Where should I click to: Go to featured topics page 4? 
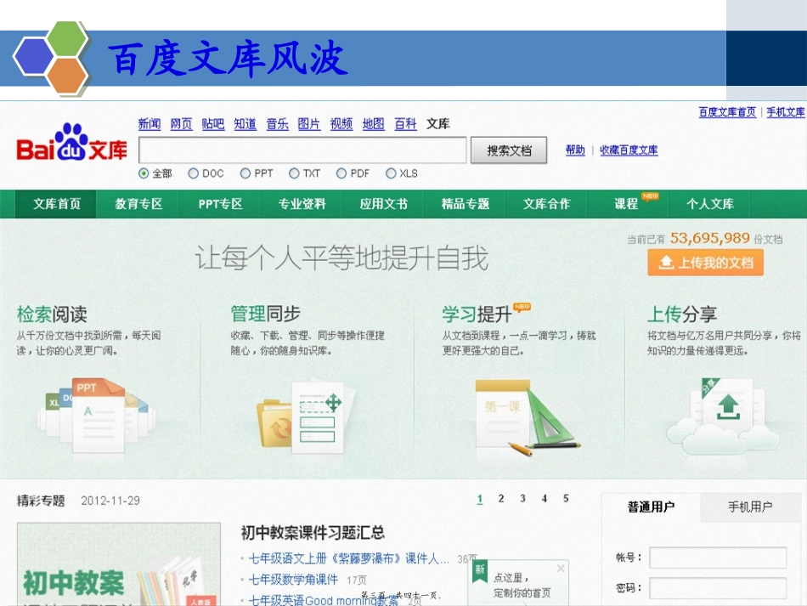point(544,498)
